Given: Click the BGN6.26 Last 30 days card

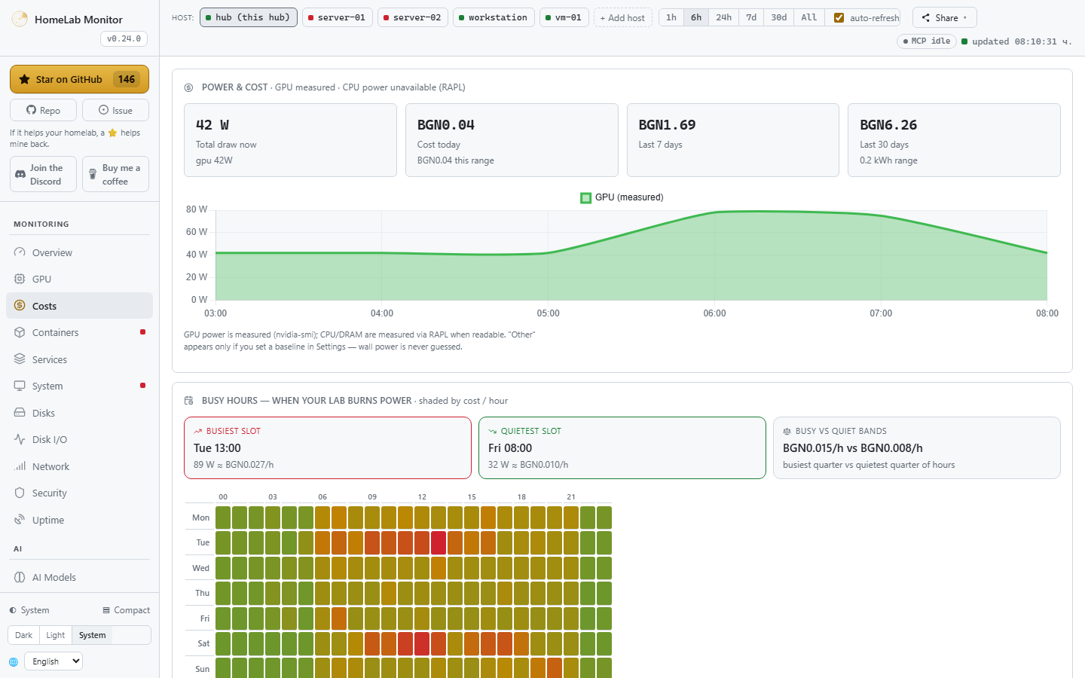Looking at the screenshot, I should click(954, 140).
